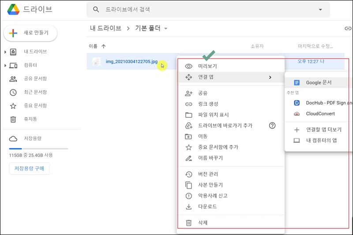The image size is (353, 235).
Task: Expand the 컴퓨터 tree arrow
Action: 5,65
